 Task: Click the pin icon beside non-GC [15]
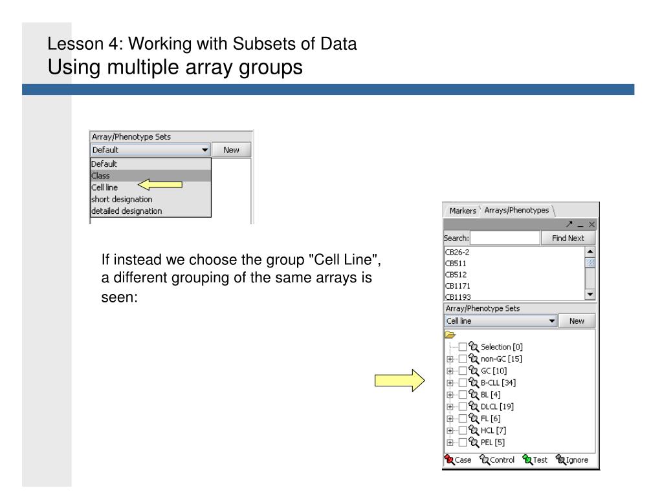point(474,359)
